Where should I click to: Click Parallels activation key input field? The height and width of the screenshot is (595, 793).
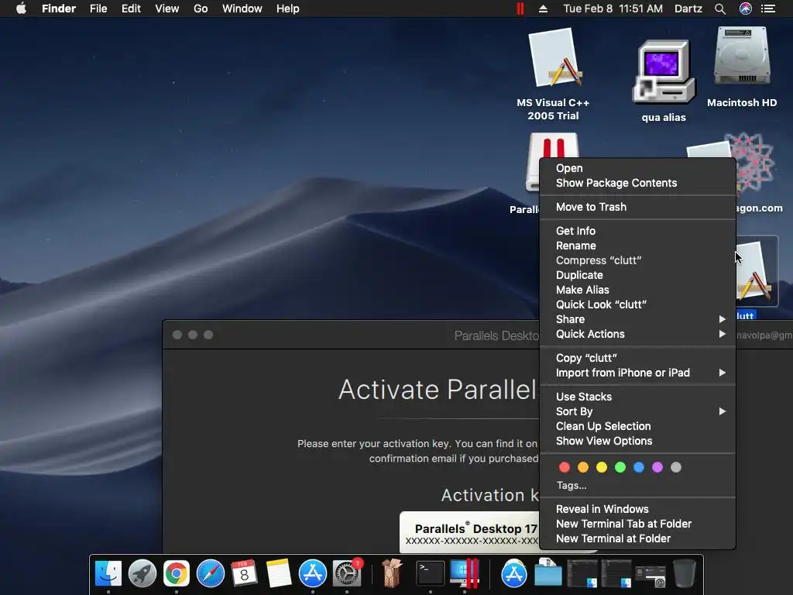point(469,533)
